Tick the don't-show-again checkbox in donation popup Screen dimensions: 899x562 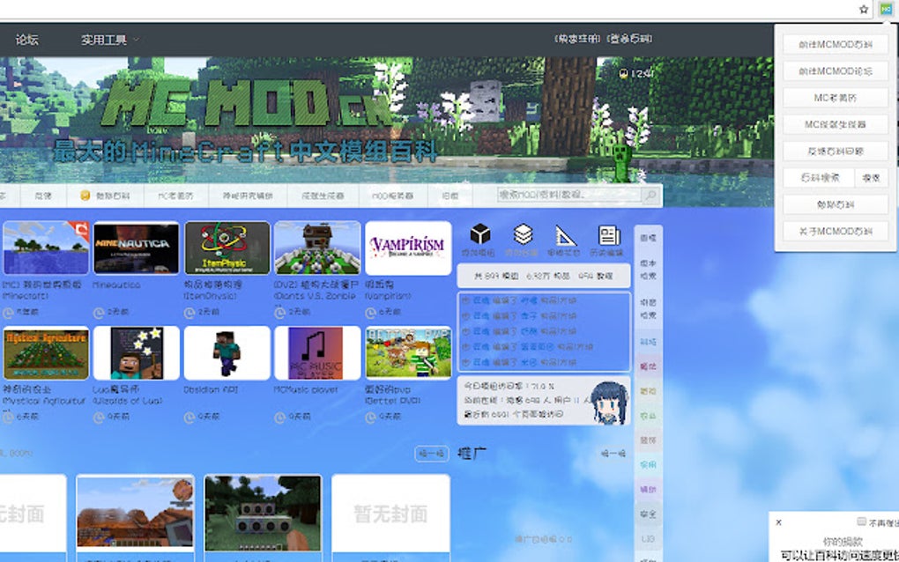point(861,521)
